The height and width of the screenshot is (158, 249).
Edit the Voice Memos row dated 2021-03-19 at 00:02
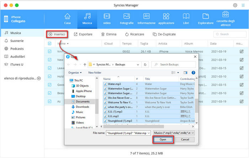pyautogui.click(x=242, y=51)
